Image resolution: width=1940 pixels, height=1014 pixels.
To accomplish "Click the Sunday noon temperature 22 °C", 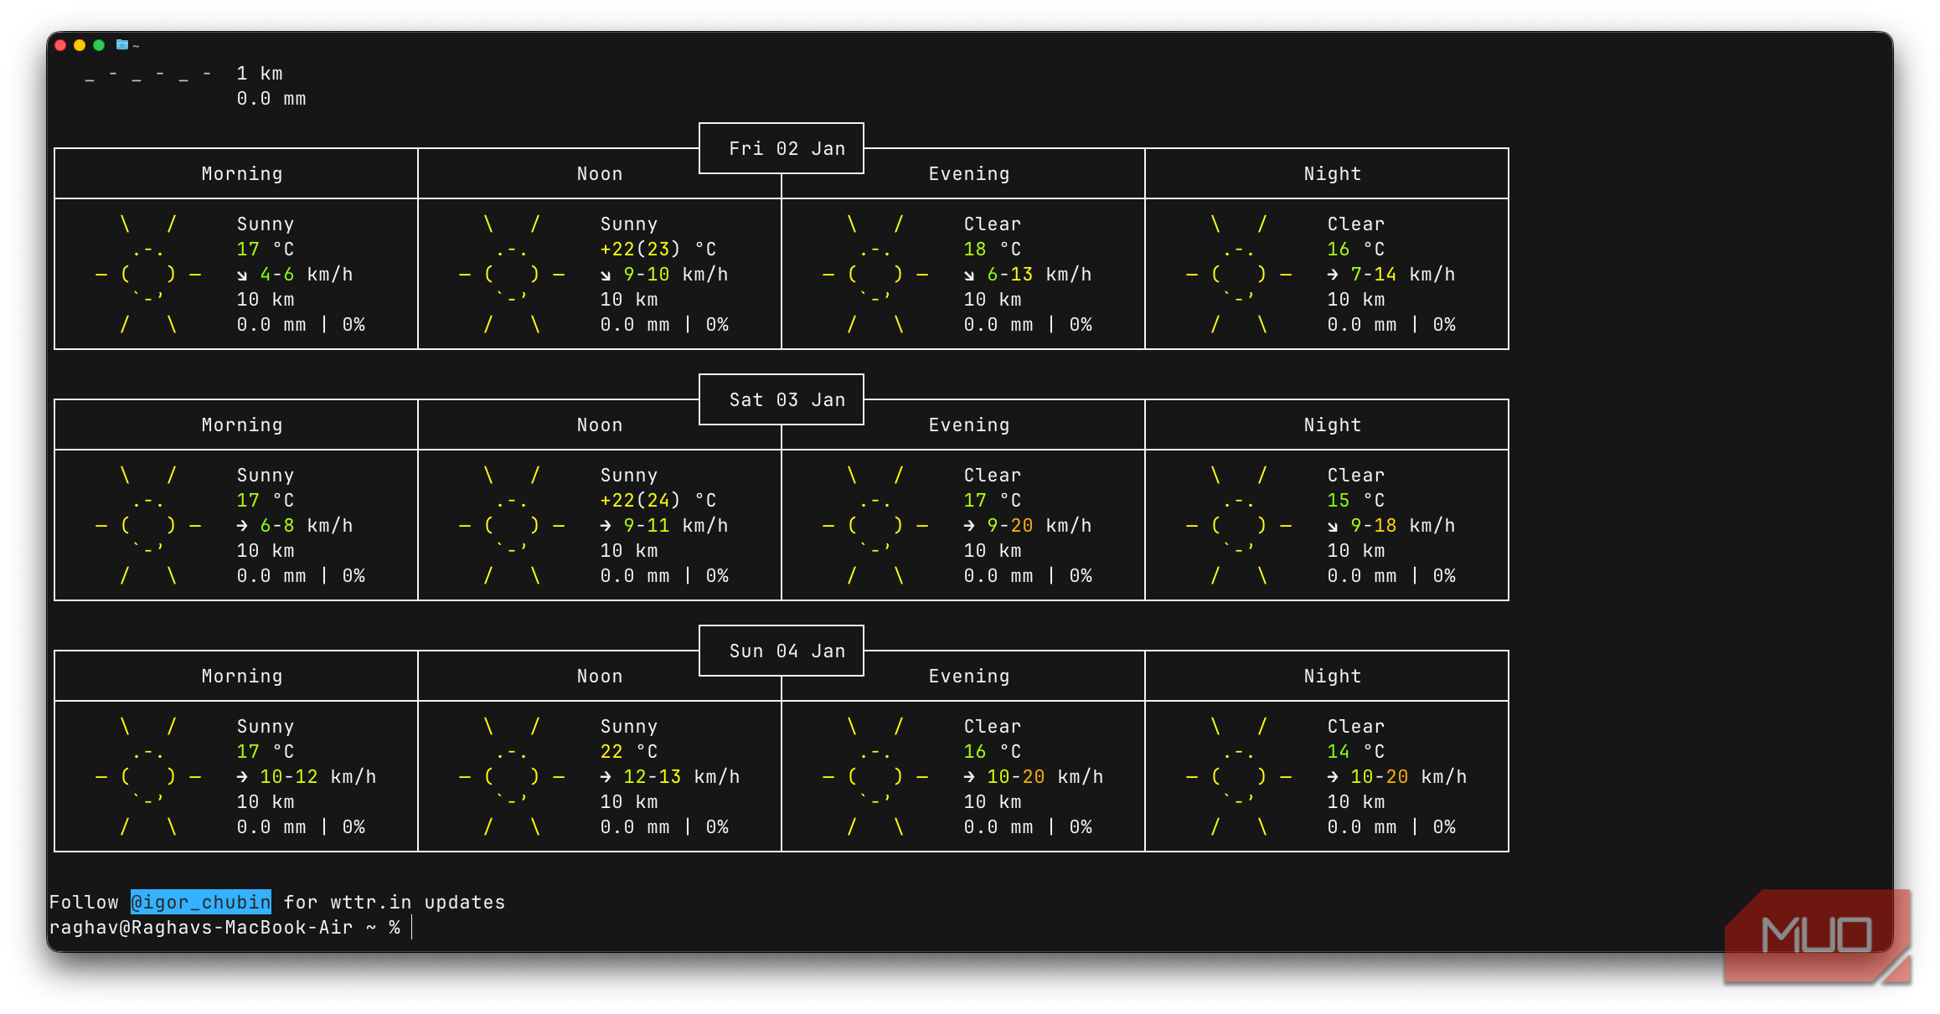I will pyautogui.click(x=629, y=752).
